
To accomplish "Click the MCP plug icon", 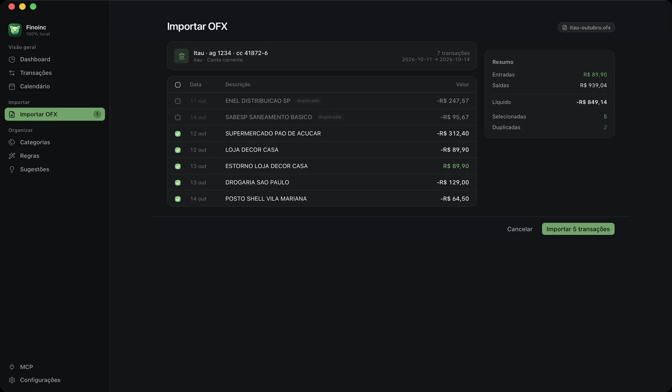I will pos(12,367).
